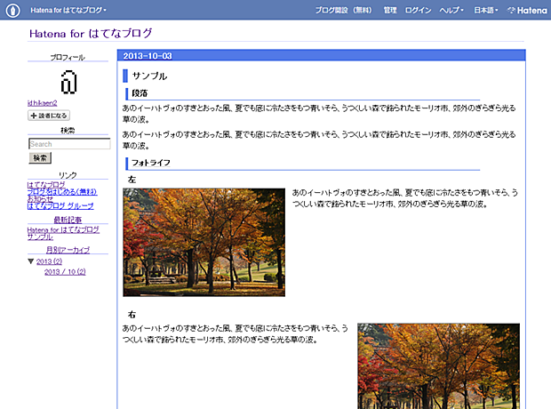Click the プロフィール sidebar heading
This screenshot has width=551, height=409.
click(68, 57)
